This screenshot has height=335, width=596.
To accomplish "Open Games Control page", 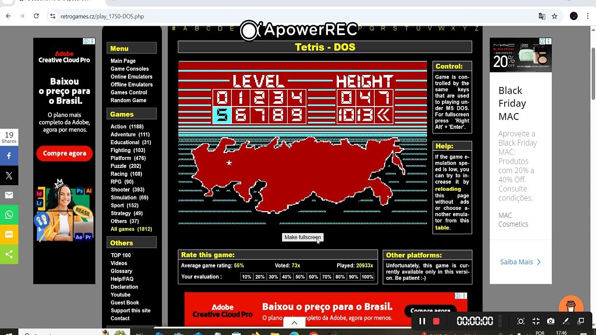I will (x=129, y=93).
